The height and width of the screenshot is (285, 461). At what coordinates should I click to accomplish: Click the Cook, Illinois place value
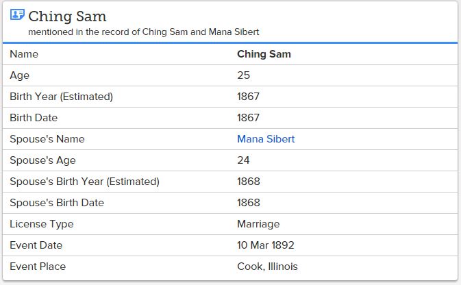(x=267, y=267)
